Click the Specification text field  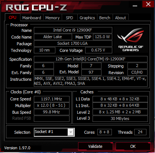coord(91,59)
